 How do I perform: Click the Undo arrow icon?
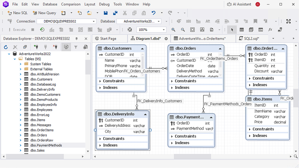tap(153, 13)
